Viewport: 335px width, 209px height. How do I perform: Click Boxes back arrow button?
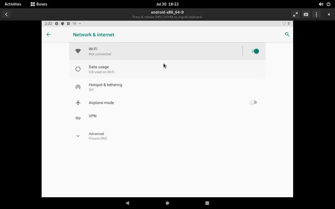[x=6, y=14]
